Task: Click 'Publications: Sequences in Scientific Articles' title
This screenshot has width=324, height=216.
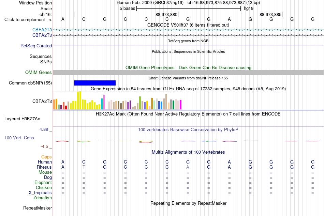Action: (x=188, y=51)
